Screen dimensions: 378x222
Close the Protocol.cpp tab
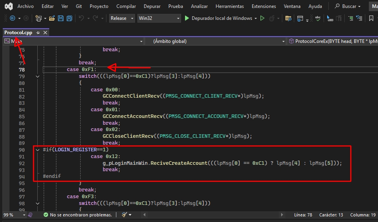tap(45, 33)
